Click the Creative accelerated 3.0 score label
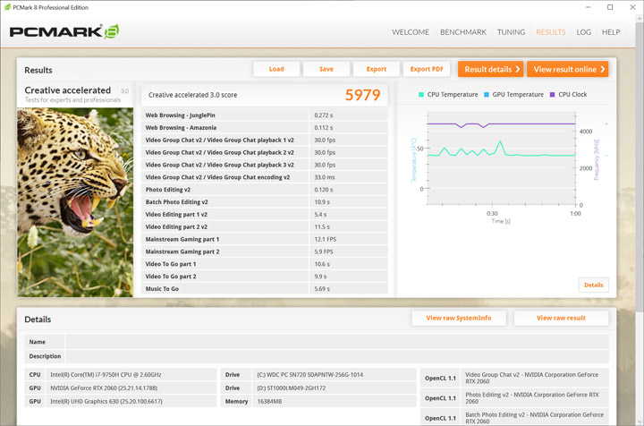644x426 pixels. click(x=192, y=95)
